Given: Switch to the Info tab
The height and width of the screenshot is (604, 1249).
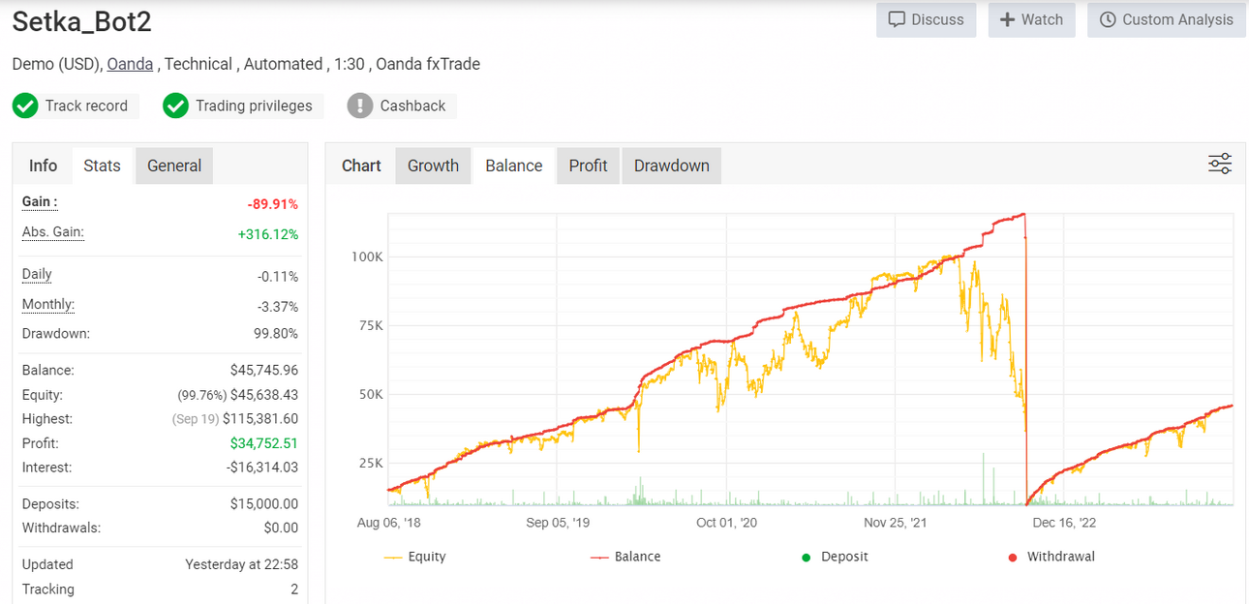Looking at the screenshot, I should point(43,166).
